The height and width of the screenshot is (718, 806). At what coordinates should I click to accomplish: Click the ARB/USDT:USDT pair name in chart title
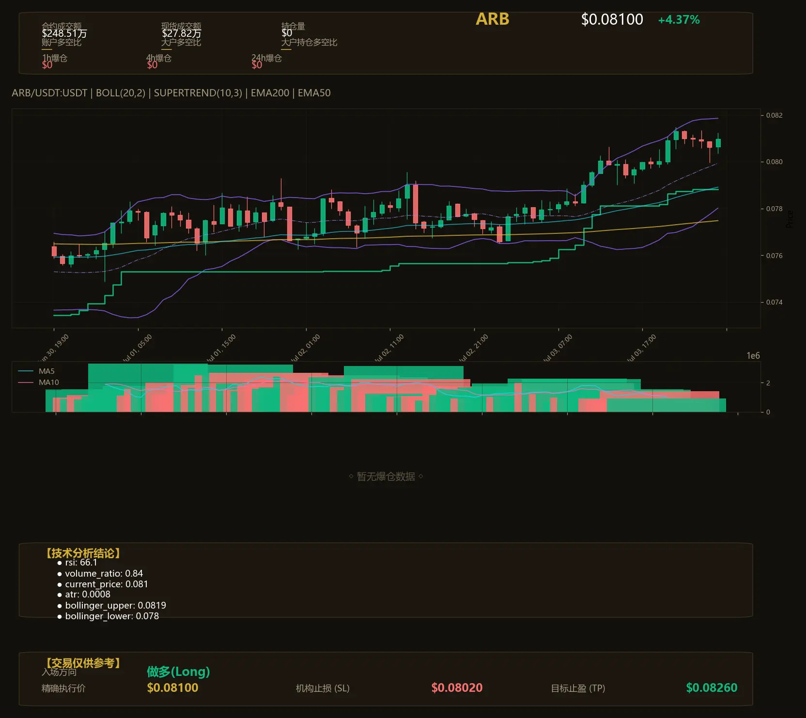pos(49,93)
